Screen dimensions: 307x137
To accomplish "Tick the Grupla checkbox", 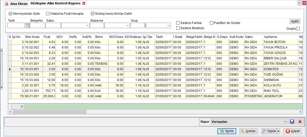I will point(298,29).
